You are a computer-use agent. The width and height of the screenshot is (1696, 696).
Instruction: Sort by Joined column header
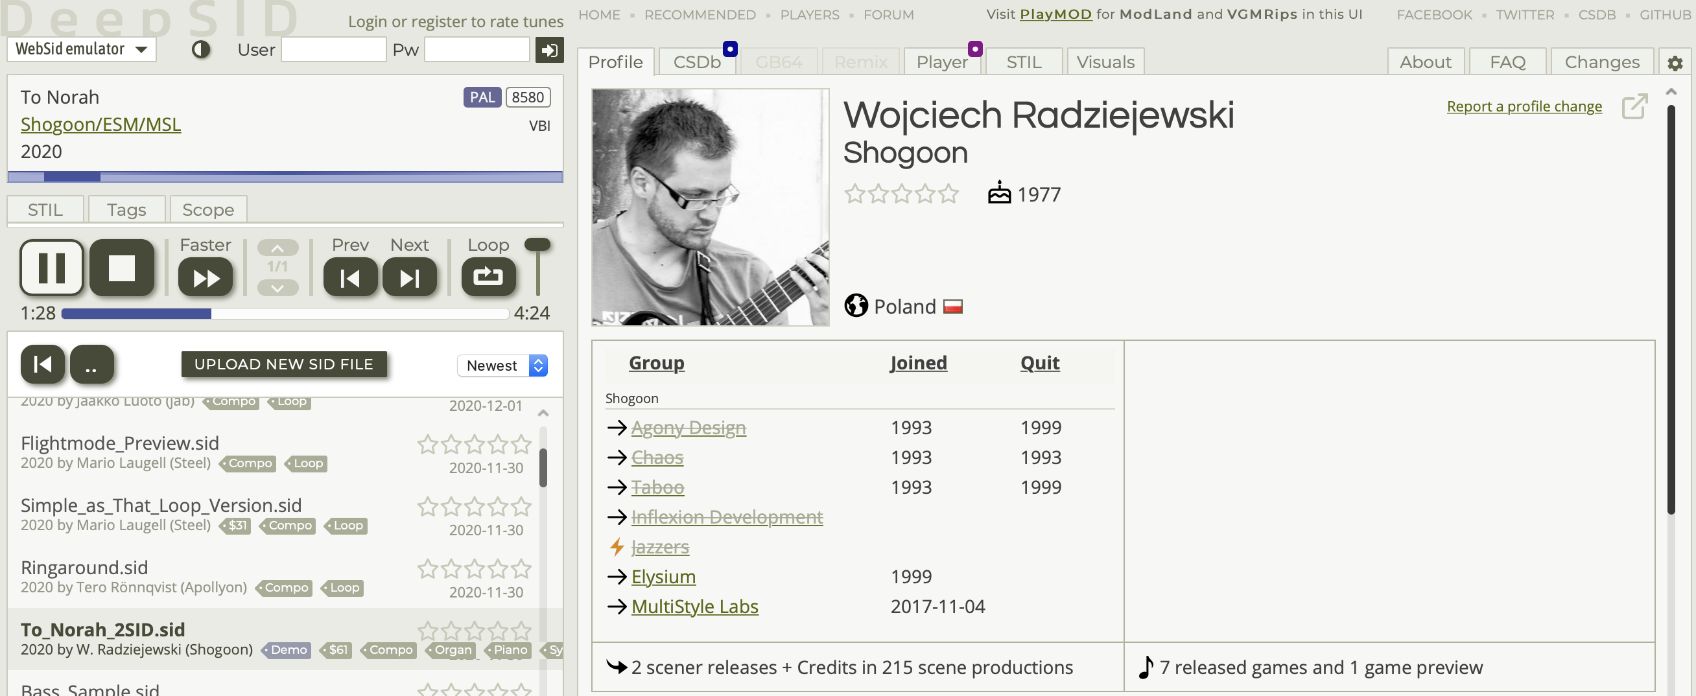click(x=919, y=363)
